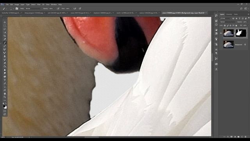
Task: Switch to the butterfly document tab
Action: coord(11,13)
